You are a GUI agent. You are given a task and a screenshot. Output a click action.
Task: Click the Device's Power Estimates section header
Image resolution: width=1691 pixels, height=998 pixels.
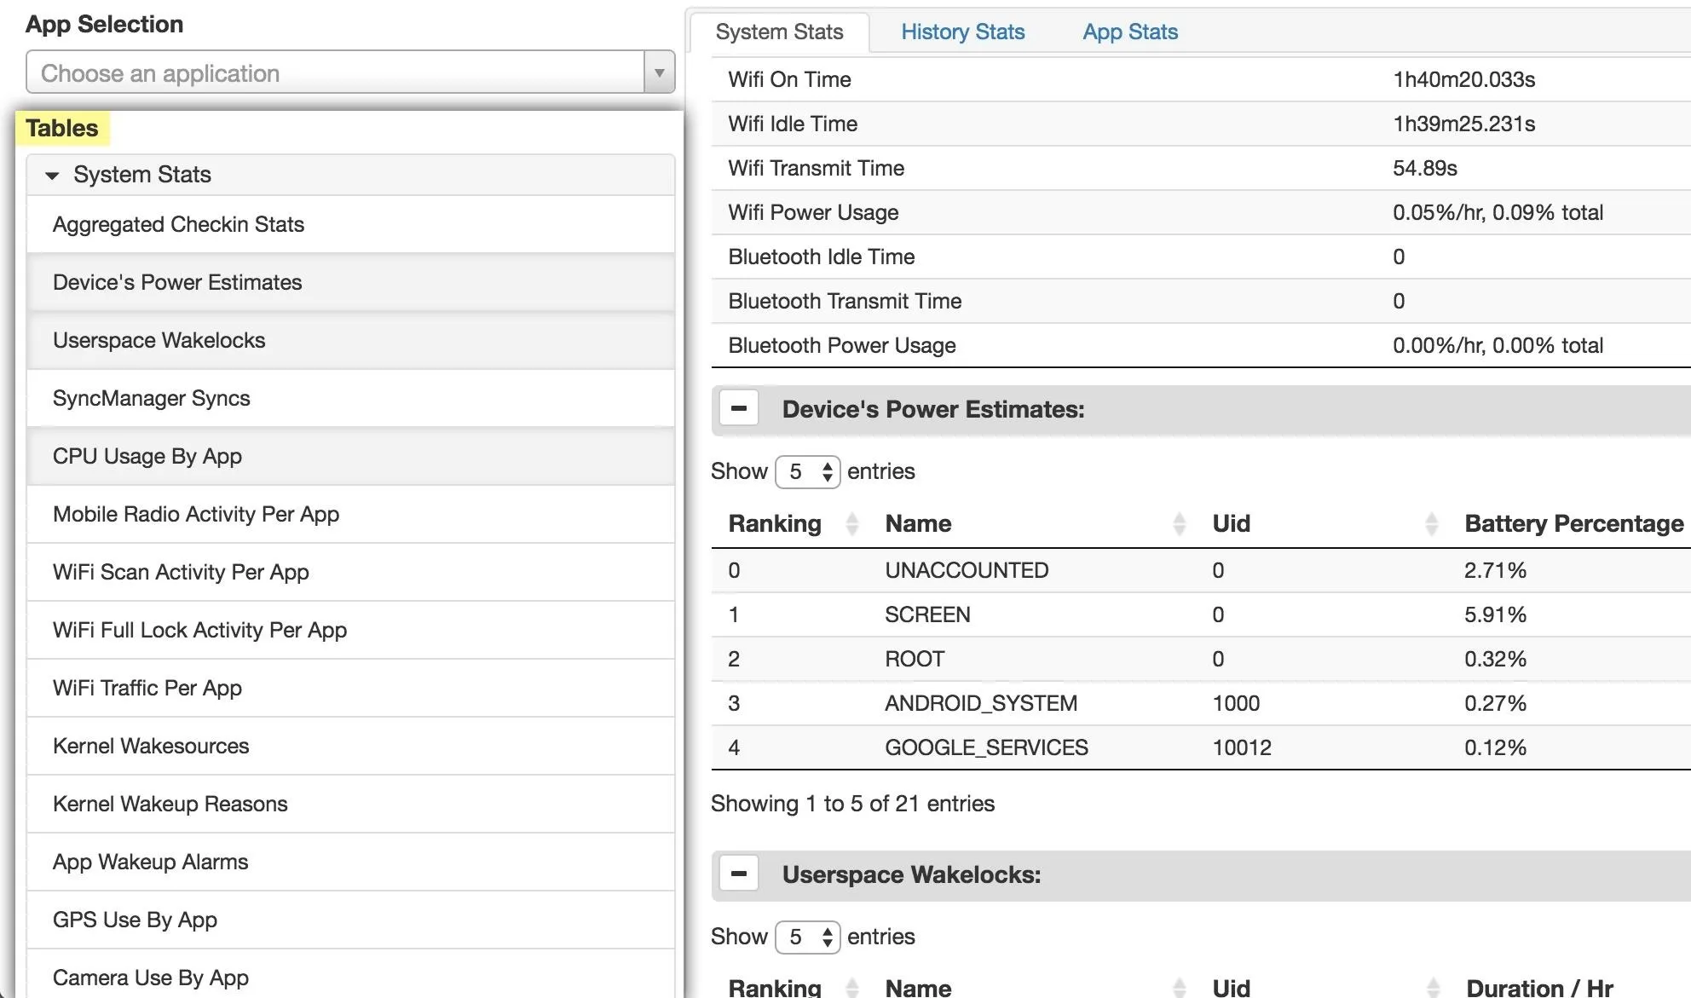1201,409
